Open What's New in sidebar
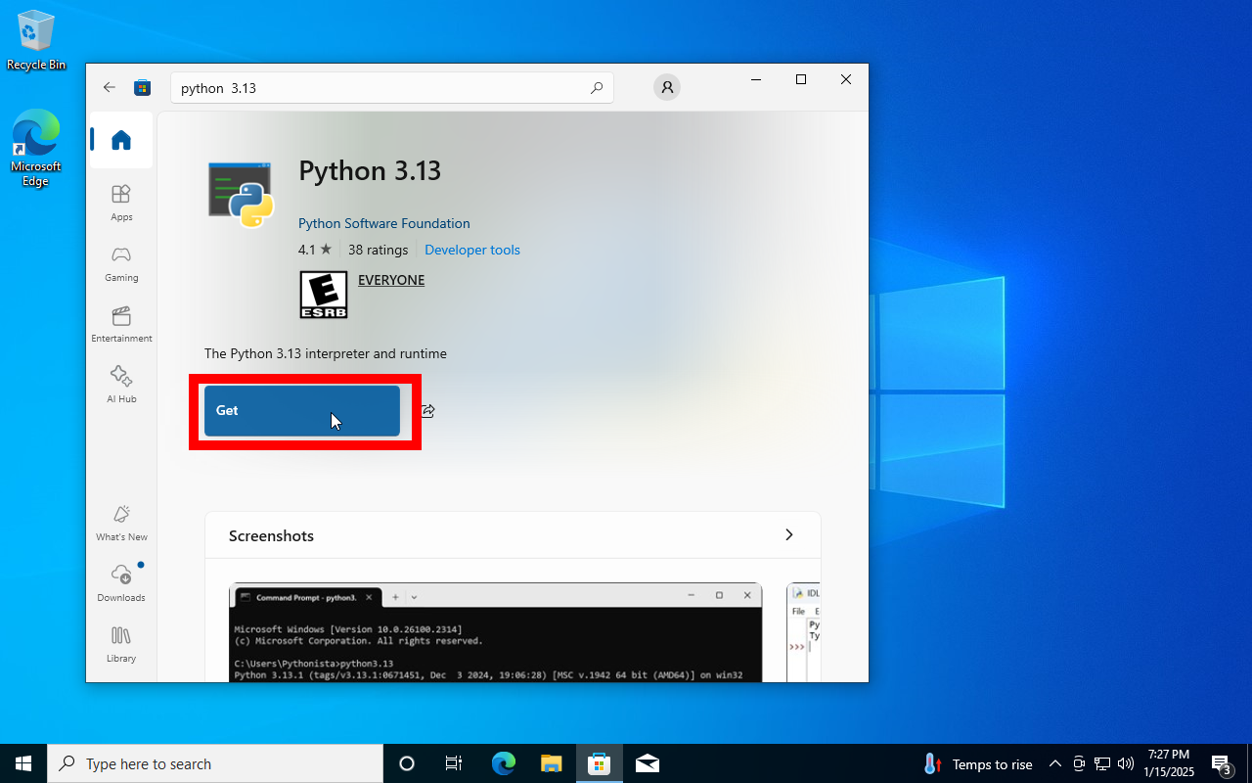 point(121,522)
